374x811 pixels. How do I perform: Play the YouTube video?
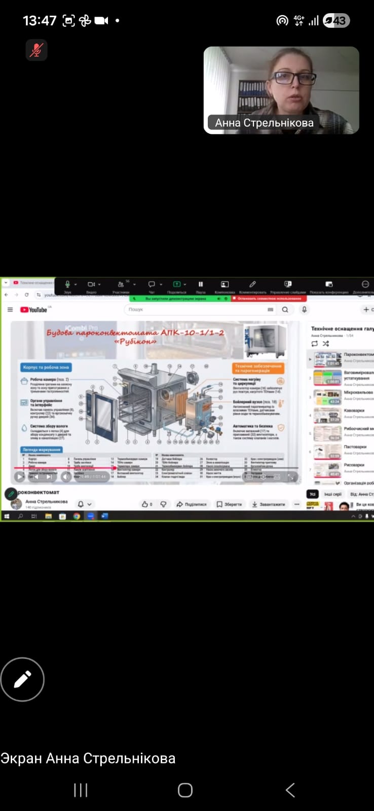(x=20, y=476)
